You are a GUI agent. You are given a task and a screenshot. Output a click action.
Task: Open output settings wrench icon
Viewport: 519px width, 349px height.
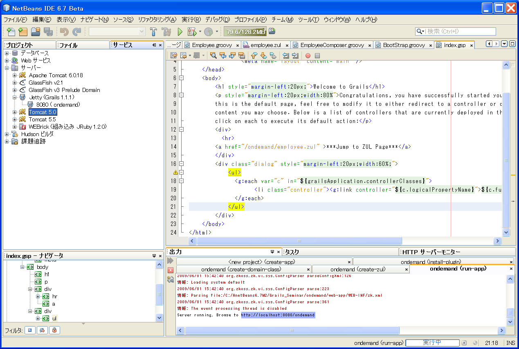click(x=171, y=279)
